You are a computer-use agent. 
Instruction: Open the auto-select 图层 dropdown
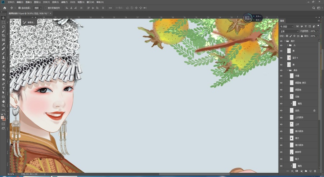[x=38, y=8]
